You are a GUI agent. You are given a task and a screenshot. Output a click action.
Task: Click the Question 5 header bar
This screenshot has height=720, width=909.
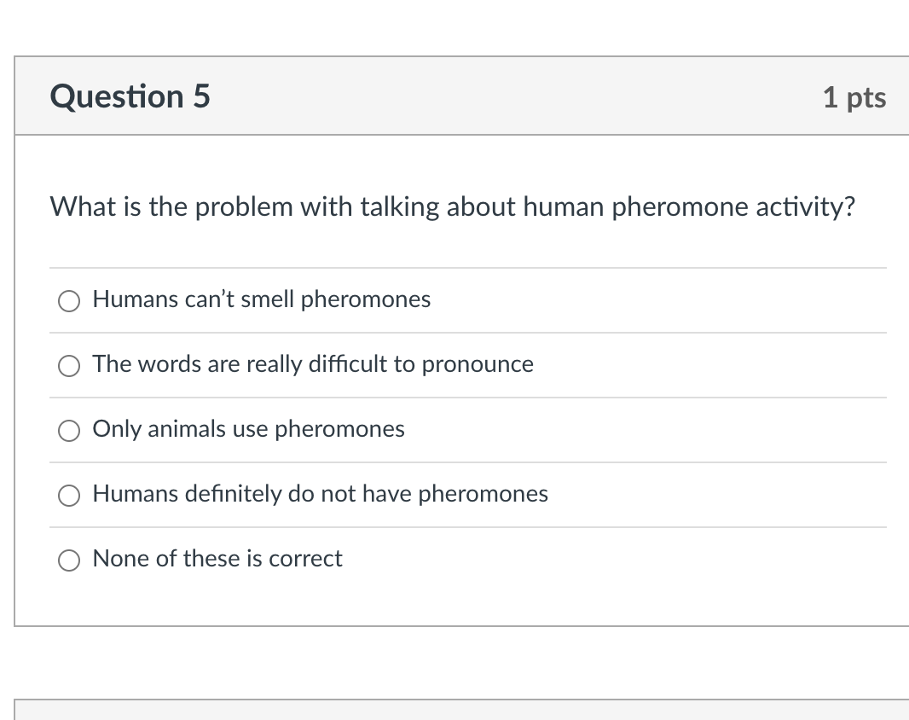460,96
